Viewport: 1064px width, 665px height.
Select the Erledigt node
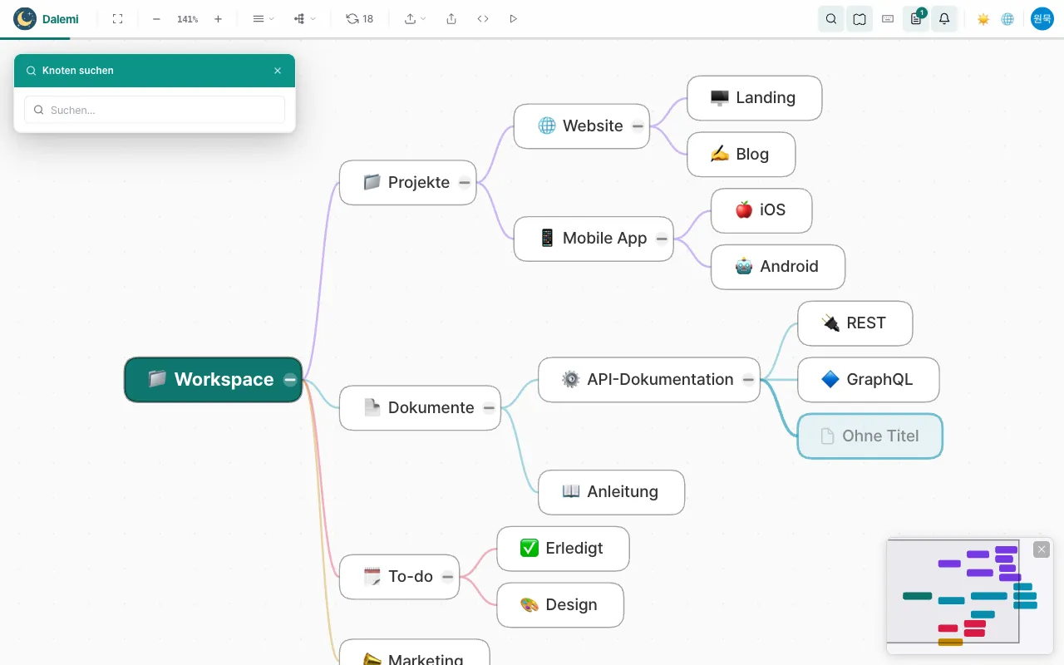tap(563, 549)
